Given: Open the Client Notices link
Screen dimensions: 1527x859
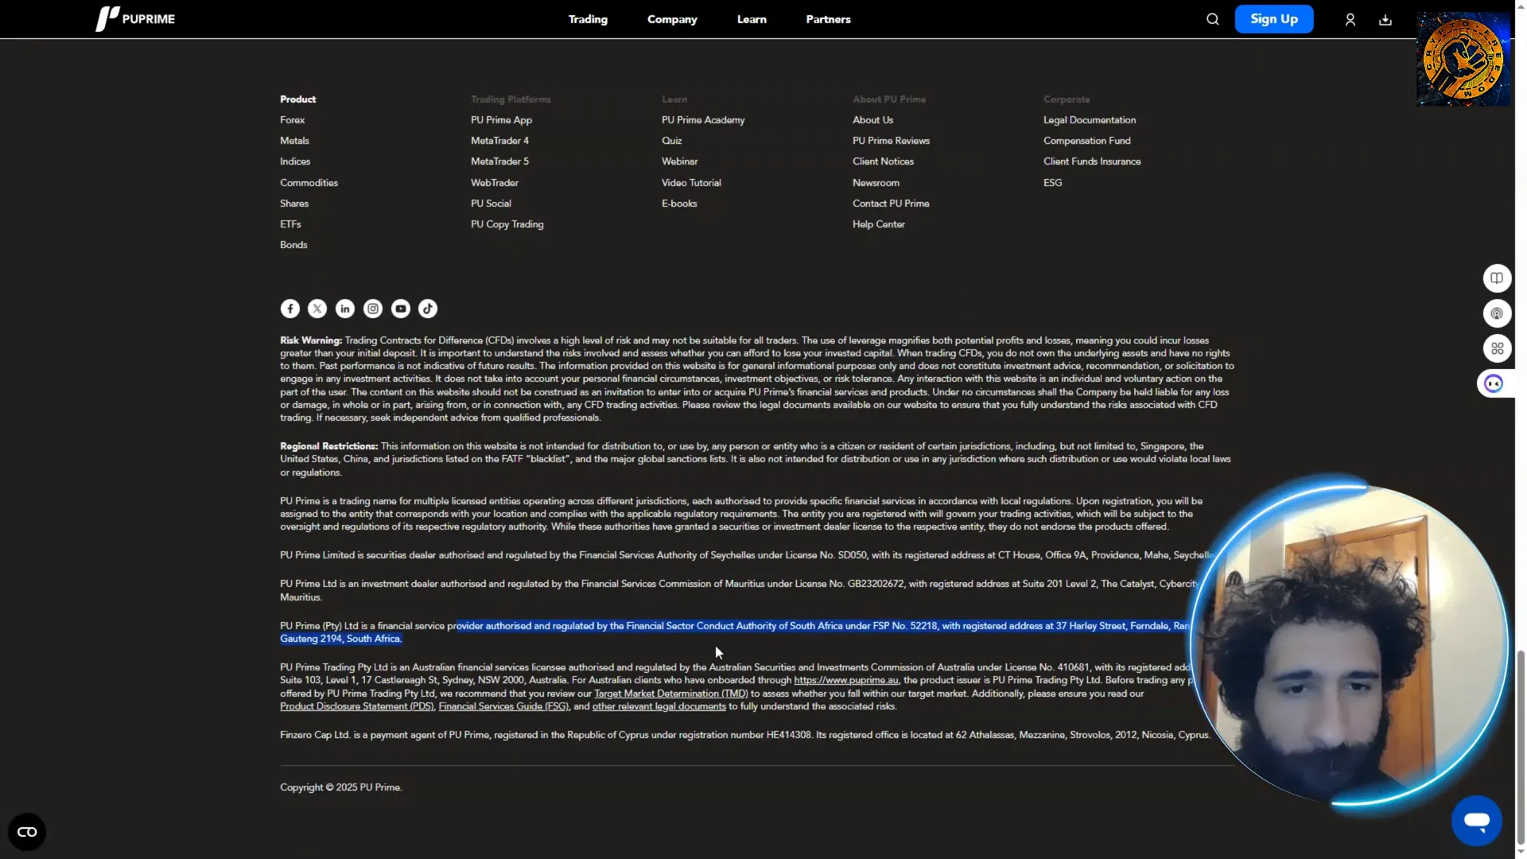Looking at the screenshot, I should point(883,161).
